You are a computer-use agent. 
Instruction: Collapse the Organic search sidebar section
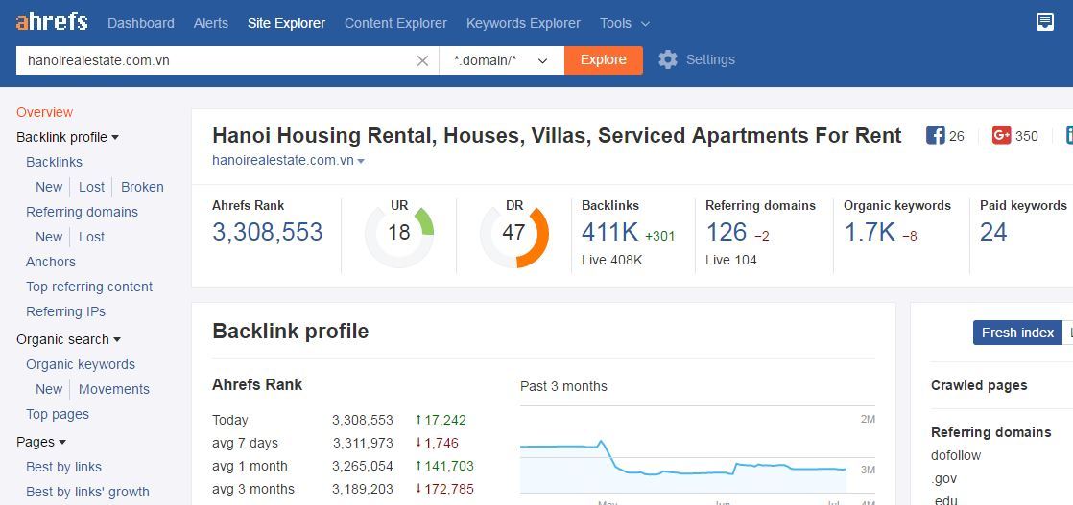pyautogui.click(x=68, y=339)
